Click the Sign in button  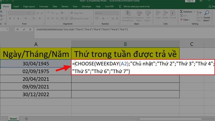coord(190,1)
